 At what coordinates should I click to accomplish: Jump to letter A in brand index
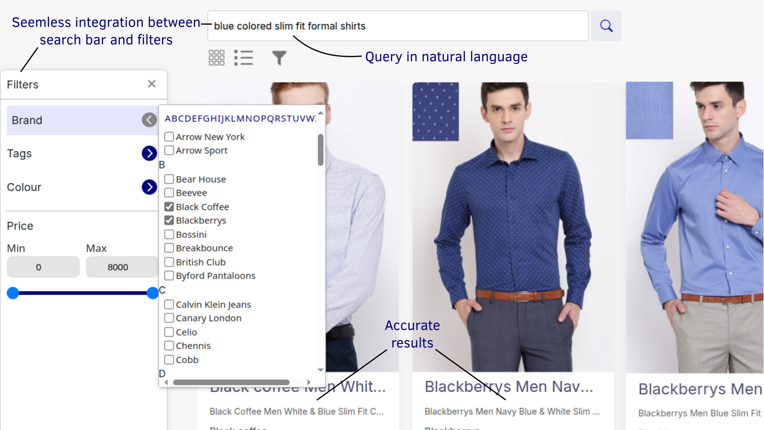coord(168,118)
